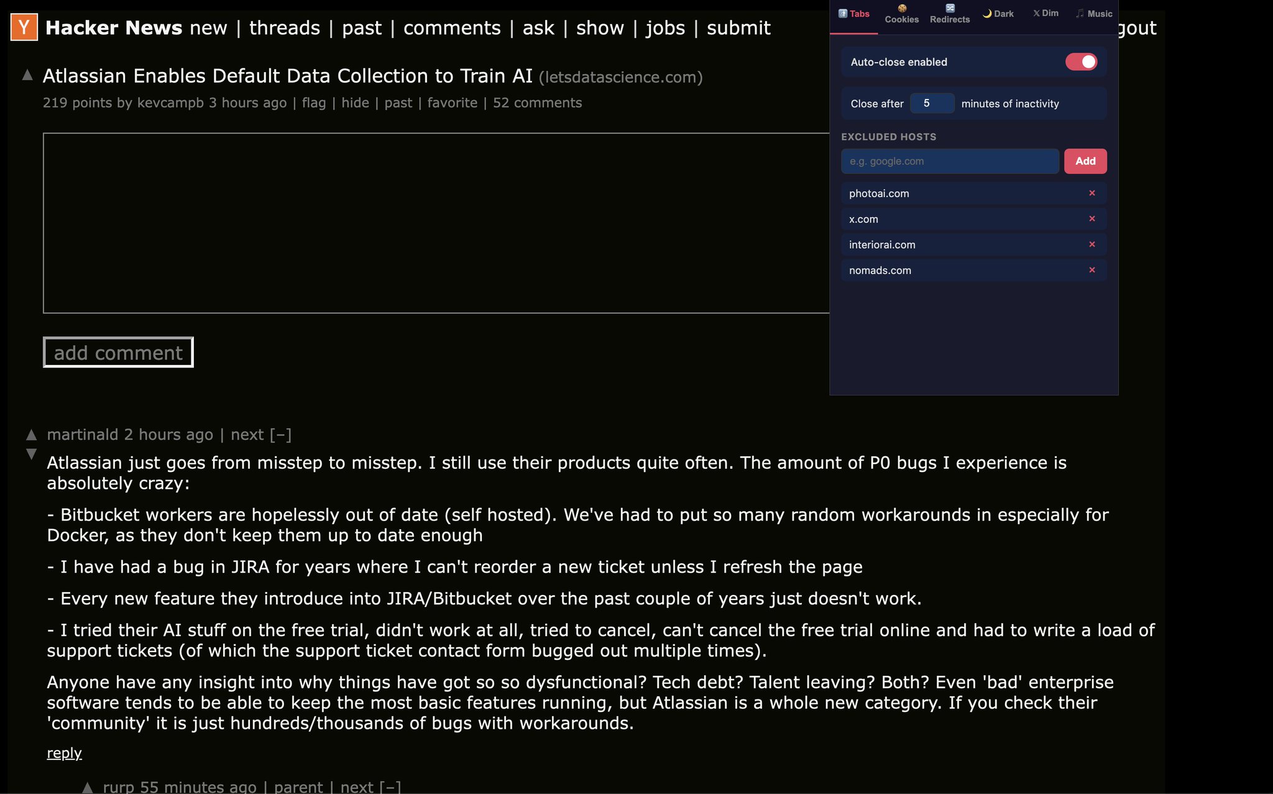Upvote rurp's comment

tap(88, 787)
